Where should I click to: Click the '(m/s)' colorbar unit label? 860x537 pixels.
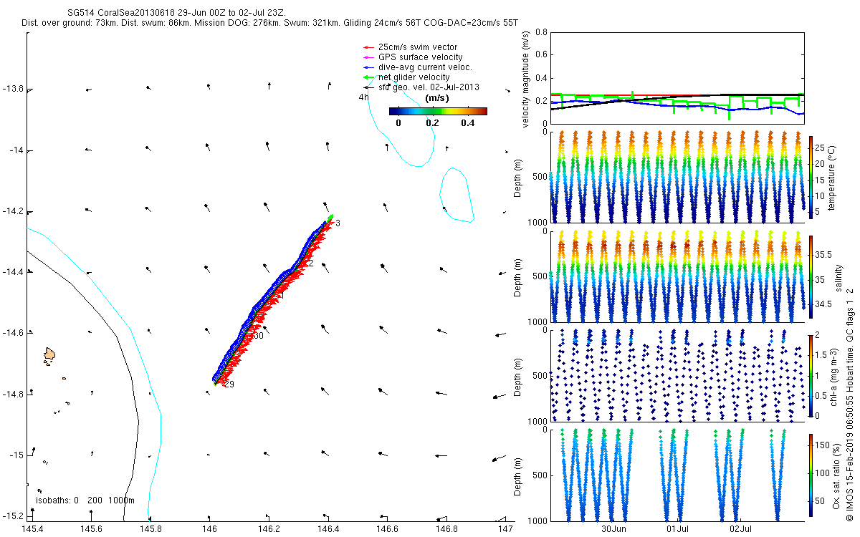pos(437,98)
